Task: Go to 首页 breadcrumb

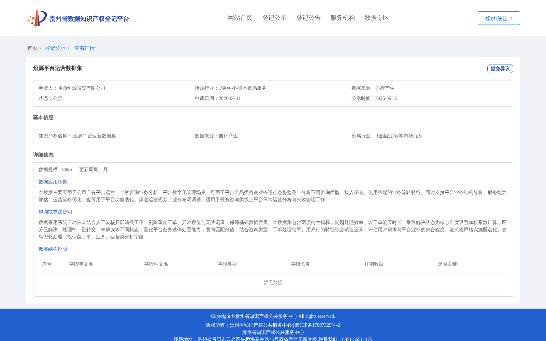Action: pos(32,48)
